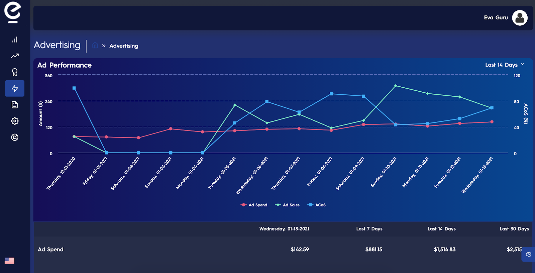Click the ACoS (%) axis title
Image resolution: width=535 pixels, height=273 pixels.
tap(526, 114)
